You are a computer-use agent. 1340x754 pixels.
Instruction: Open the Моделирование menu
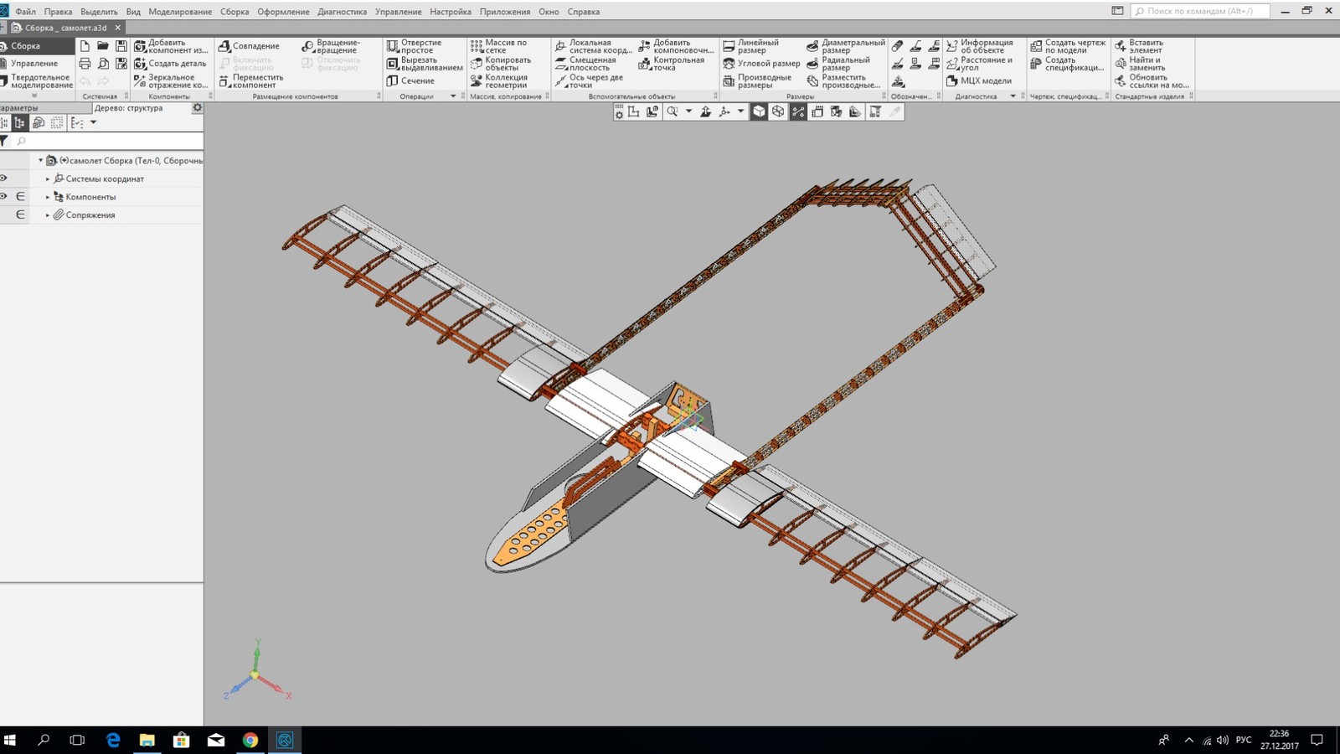180,12
